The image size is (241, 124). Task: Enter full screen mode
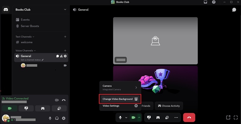pyautogui.click(x=236, y=117)
